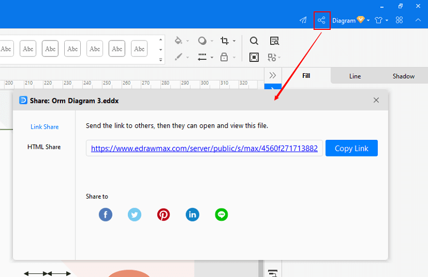This screenshot has height=277, width=428.
Task: Choose the seventh Abc style thumbnail
Action: (139, 49)
